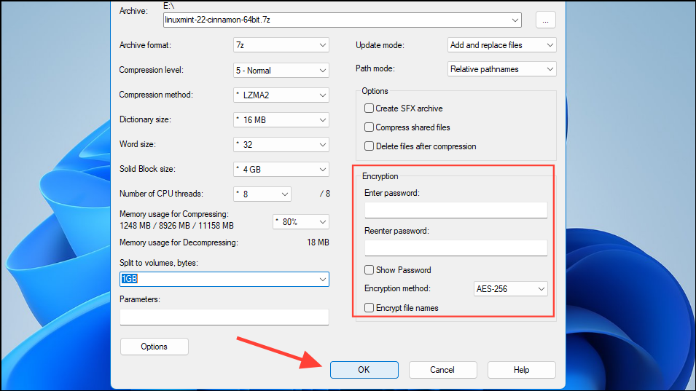
Task: Expand the Path mode dropdown
Action: click(x=501, y=69)
